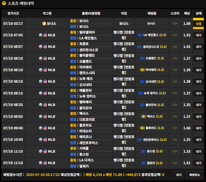
Task: Click time cell 07/19 03:17
Action: 13,24
